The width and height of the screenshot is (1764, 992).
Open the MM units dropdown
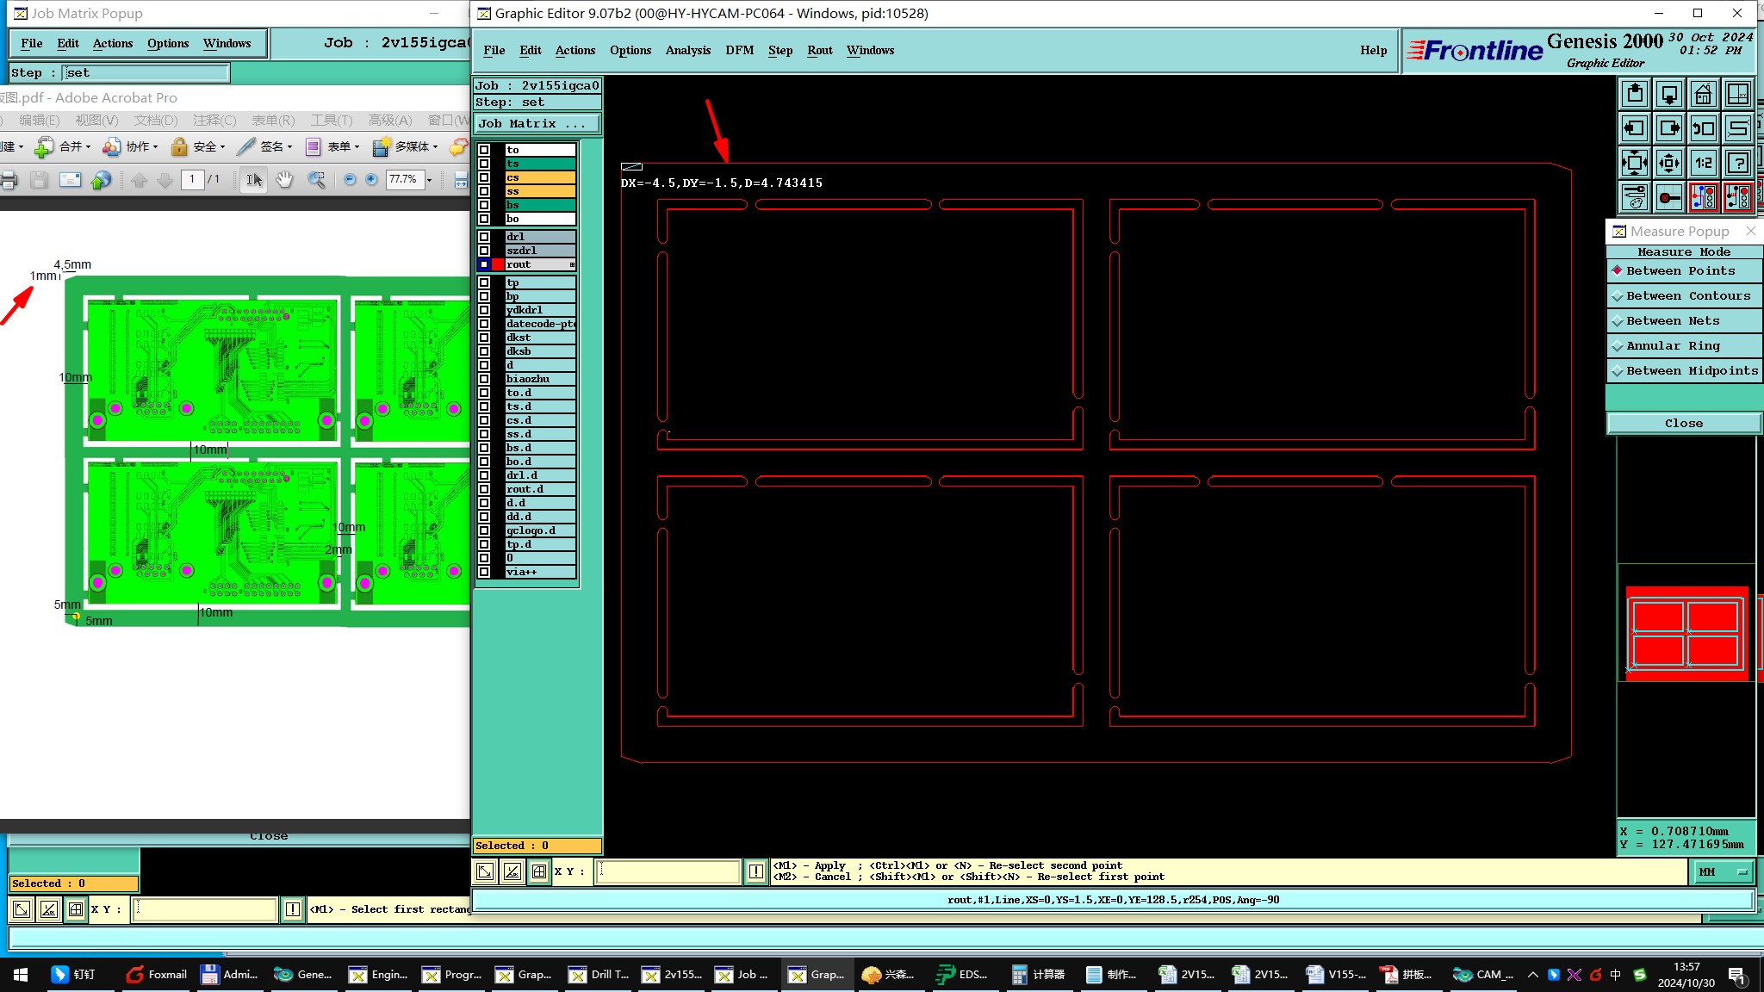[x=1724, y=871]
